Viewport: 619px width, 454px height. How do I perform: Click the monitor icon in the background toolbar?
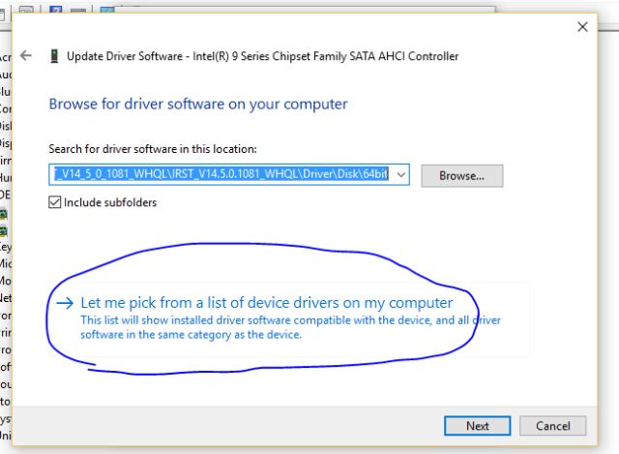coord(106,11)
